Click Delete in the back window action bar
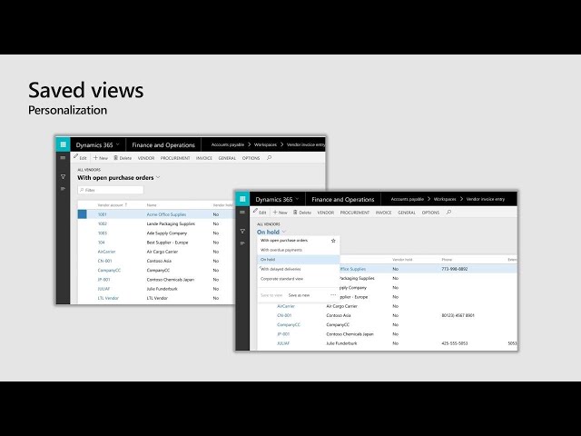Image resolution: width=581 pixels, height=436 pixels. pos(123,158)
